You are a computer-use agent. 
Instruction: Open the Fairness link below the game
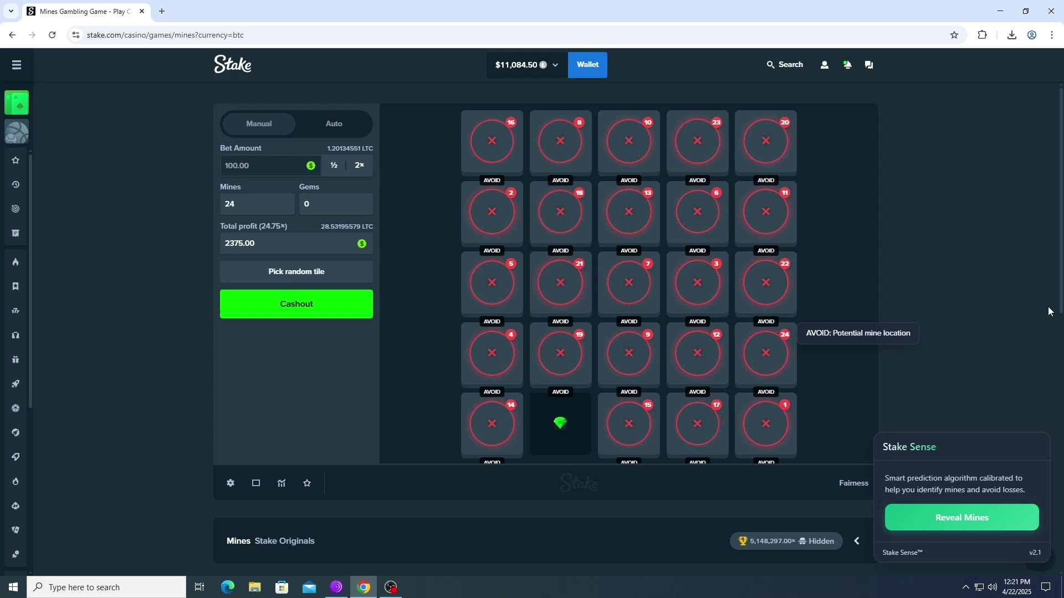[853, 483]
